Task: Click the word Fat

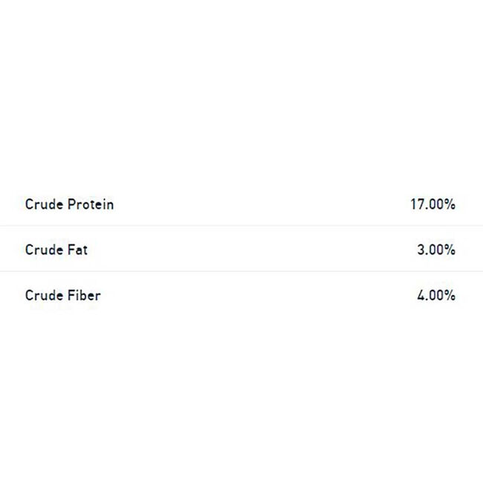Action: [77, 250]
